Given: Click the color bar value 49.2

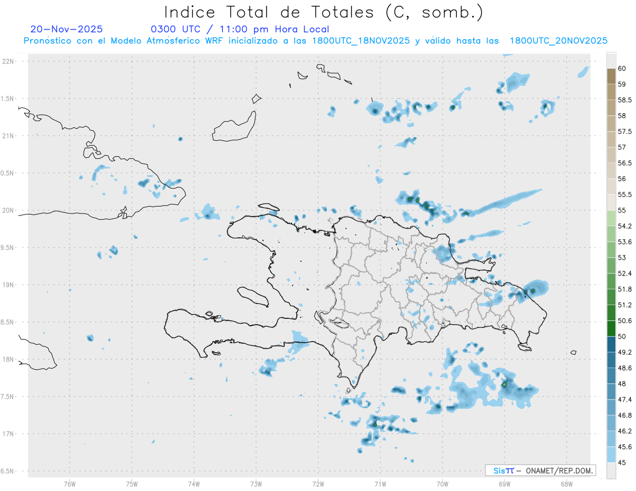Looking at the screenshot, I should (624, 352).
